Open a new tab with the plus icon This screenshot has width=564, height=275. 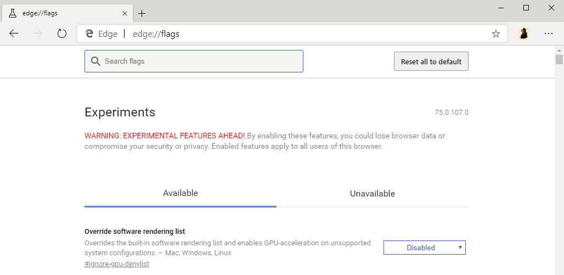pos(142,13)
